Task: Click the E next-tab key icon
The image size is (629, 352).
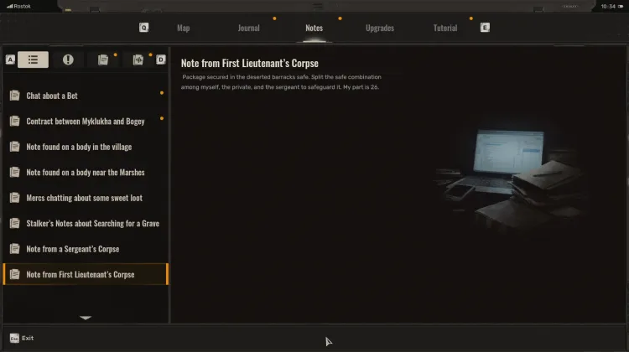Action: click(485, 28)
